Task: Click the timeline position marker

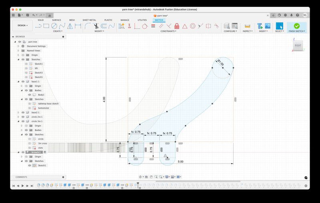Action: pos(138,184)
